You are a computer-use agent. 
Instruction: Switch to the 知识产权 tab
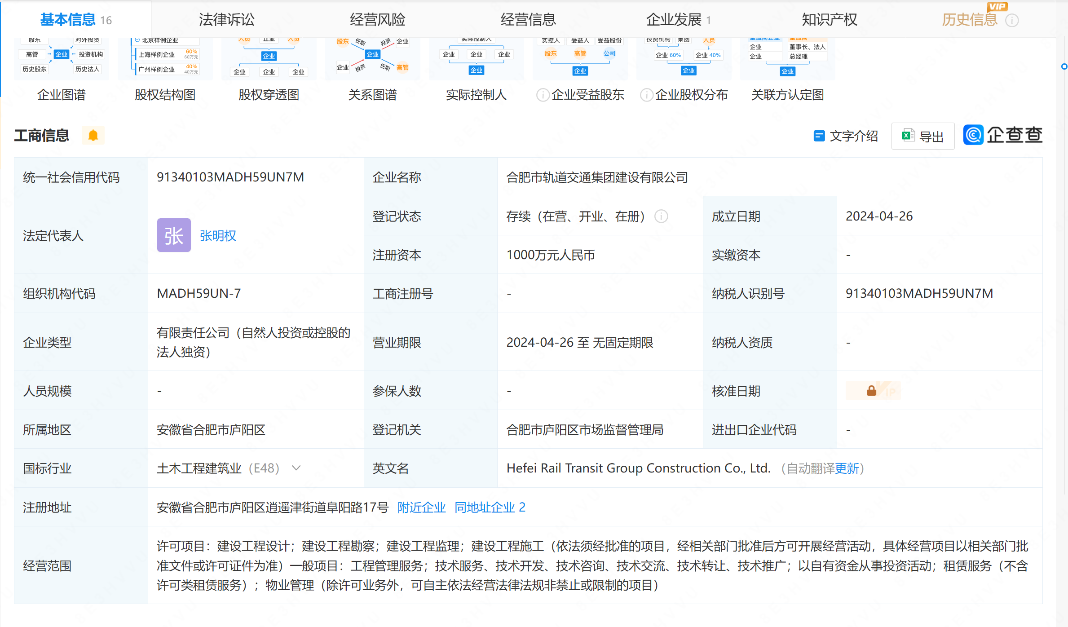pos(829,19)
